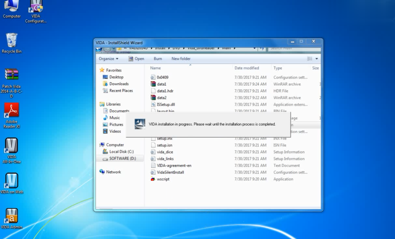Image resolution: width=395 pixels, height=239 pixels.
Task: Select the Recycle Bin desktop icon
Action: tap(11, 43)
